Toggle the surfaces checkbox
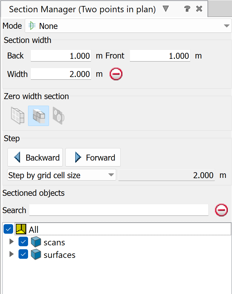This screenshot has height=294, width=232. [23, 255]
